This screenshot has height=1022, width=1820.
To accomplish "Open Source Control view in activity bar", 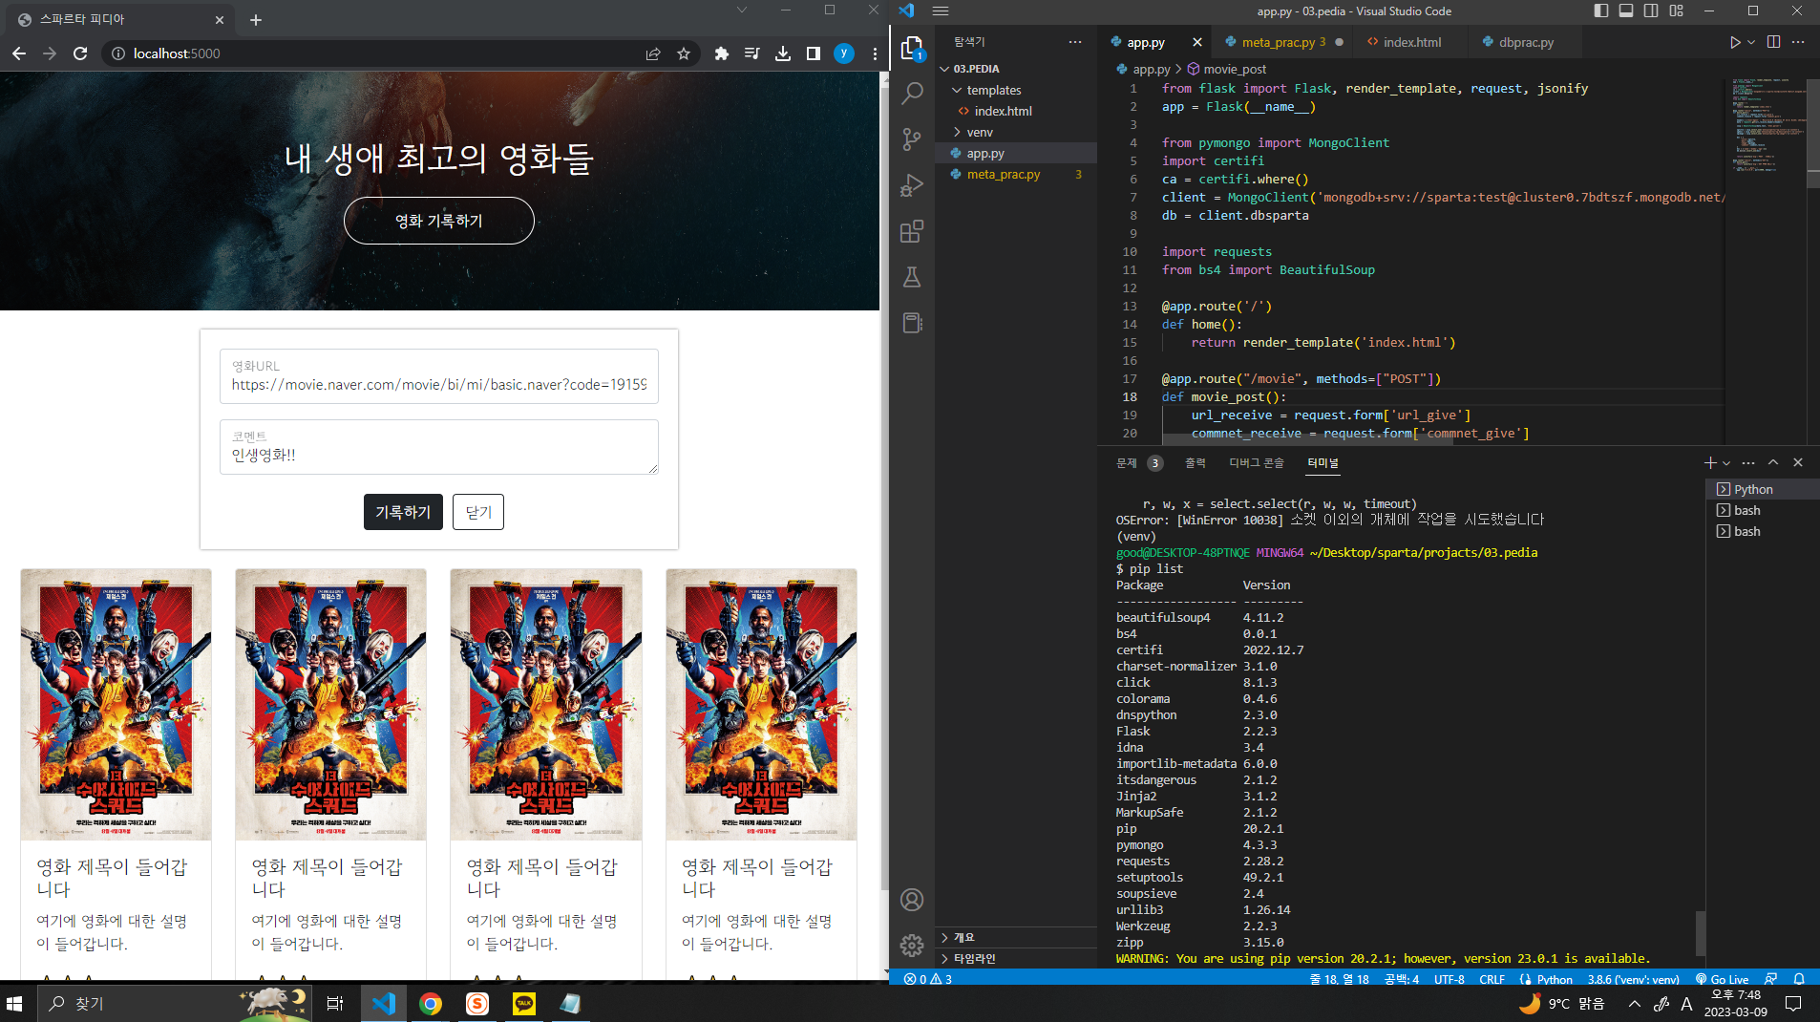I will 912,139.
